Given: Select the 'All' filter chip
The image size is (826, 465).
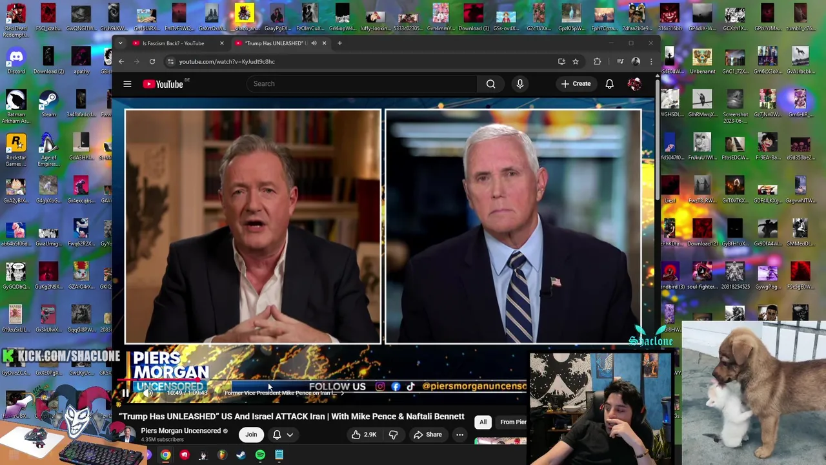Looking at the screenshot, I should [x=483, y=422].
